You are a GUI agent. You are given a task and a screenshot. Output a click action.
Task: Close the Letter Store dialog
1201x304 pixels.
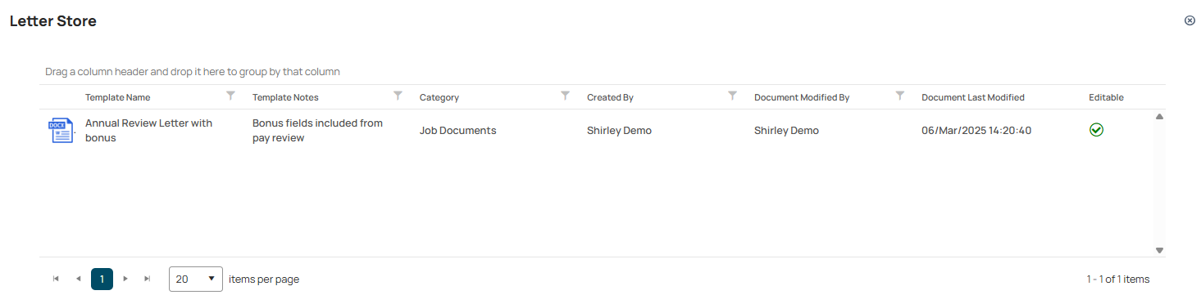click(1190, 20)
